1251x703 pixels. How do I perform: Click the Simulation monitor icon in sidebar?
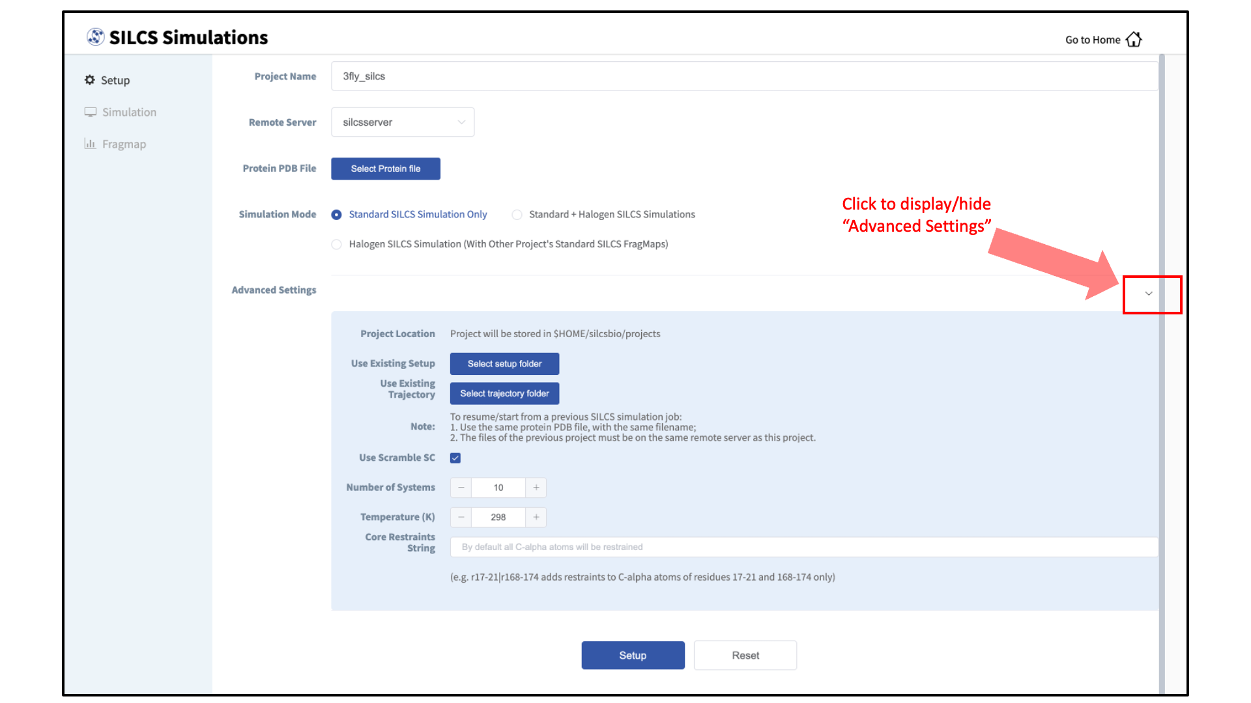[x=91, y=112]
